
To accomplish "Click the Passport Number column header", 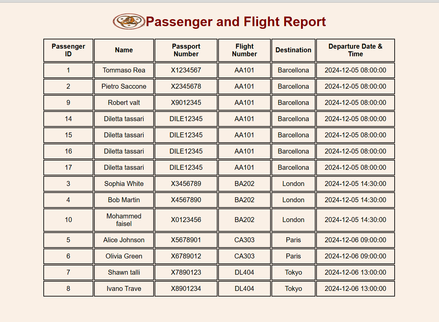I will (x=186, y=50).
